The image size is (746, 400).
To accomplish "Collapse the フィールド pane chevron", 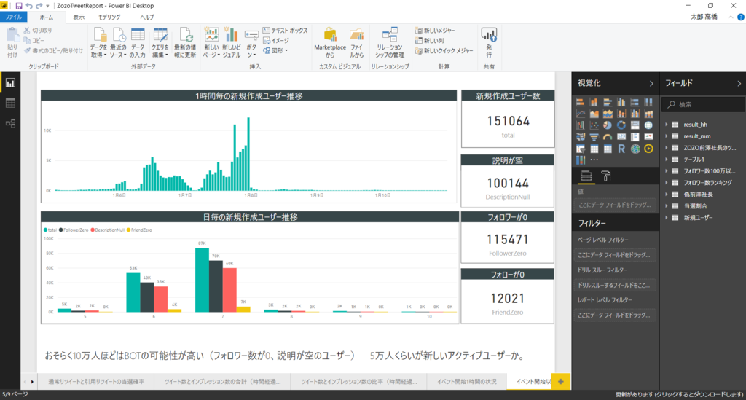I will (x=739, y=83).
